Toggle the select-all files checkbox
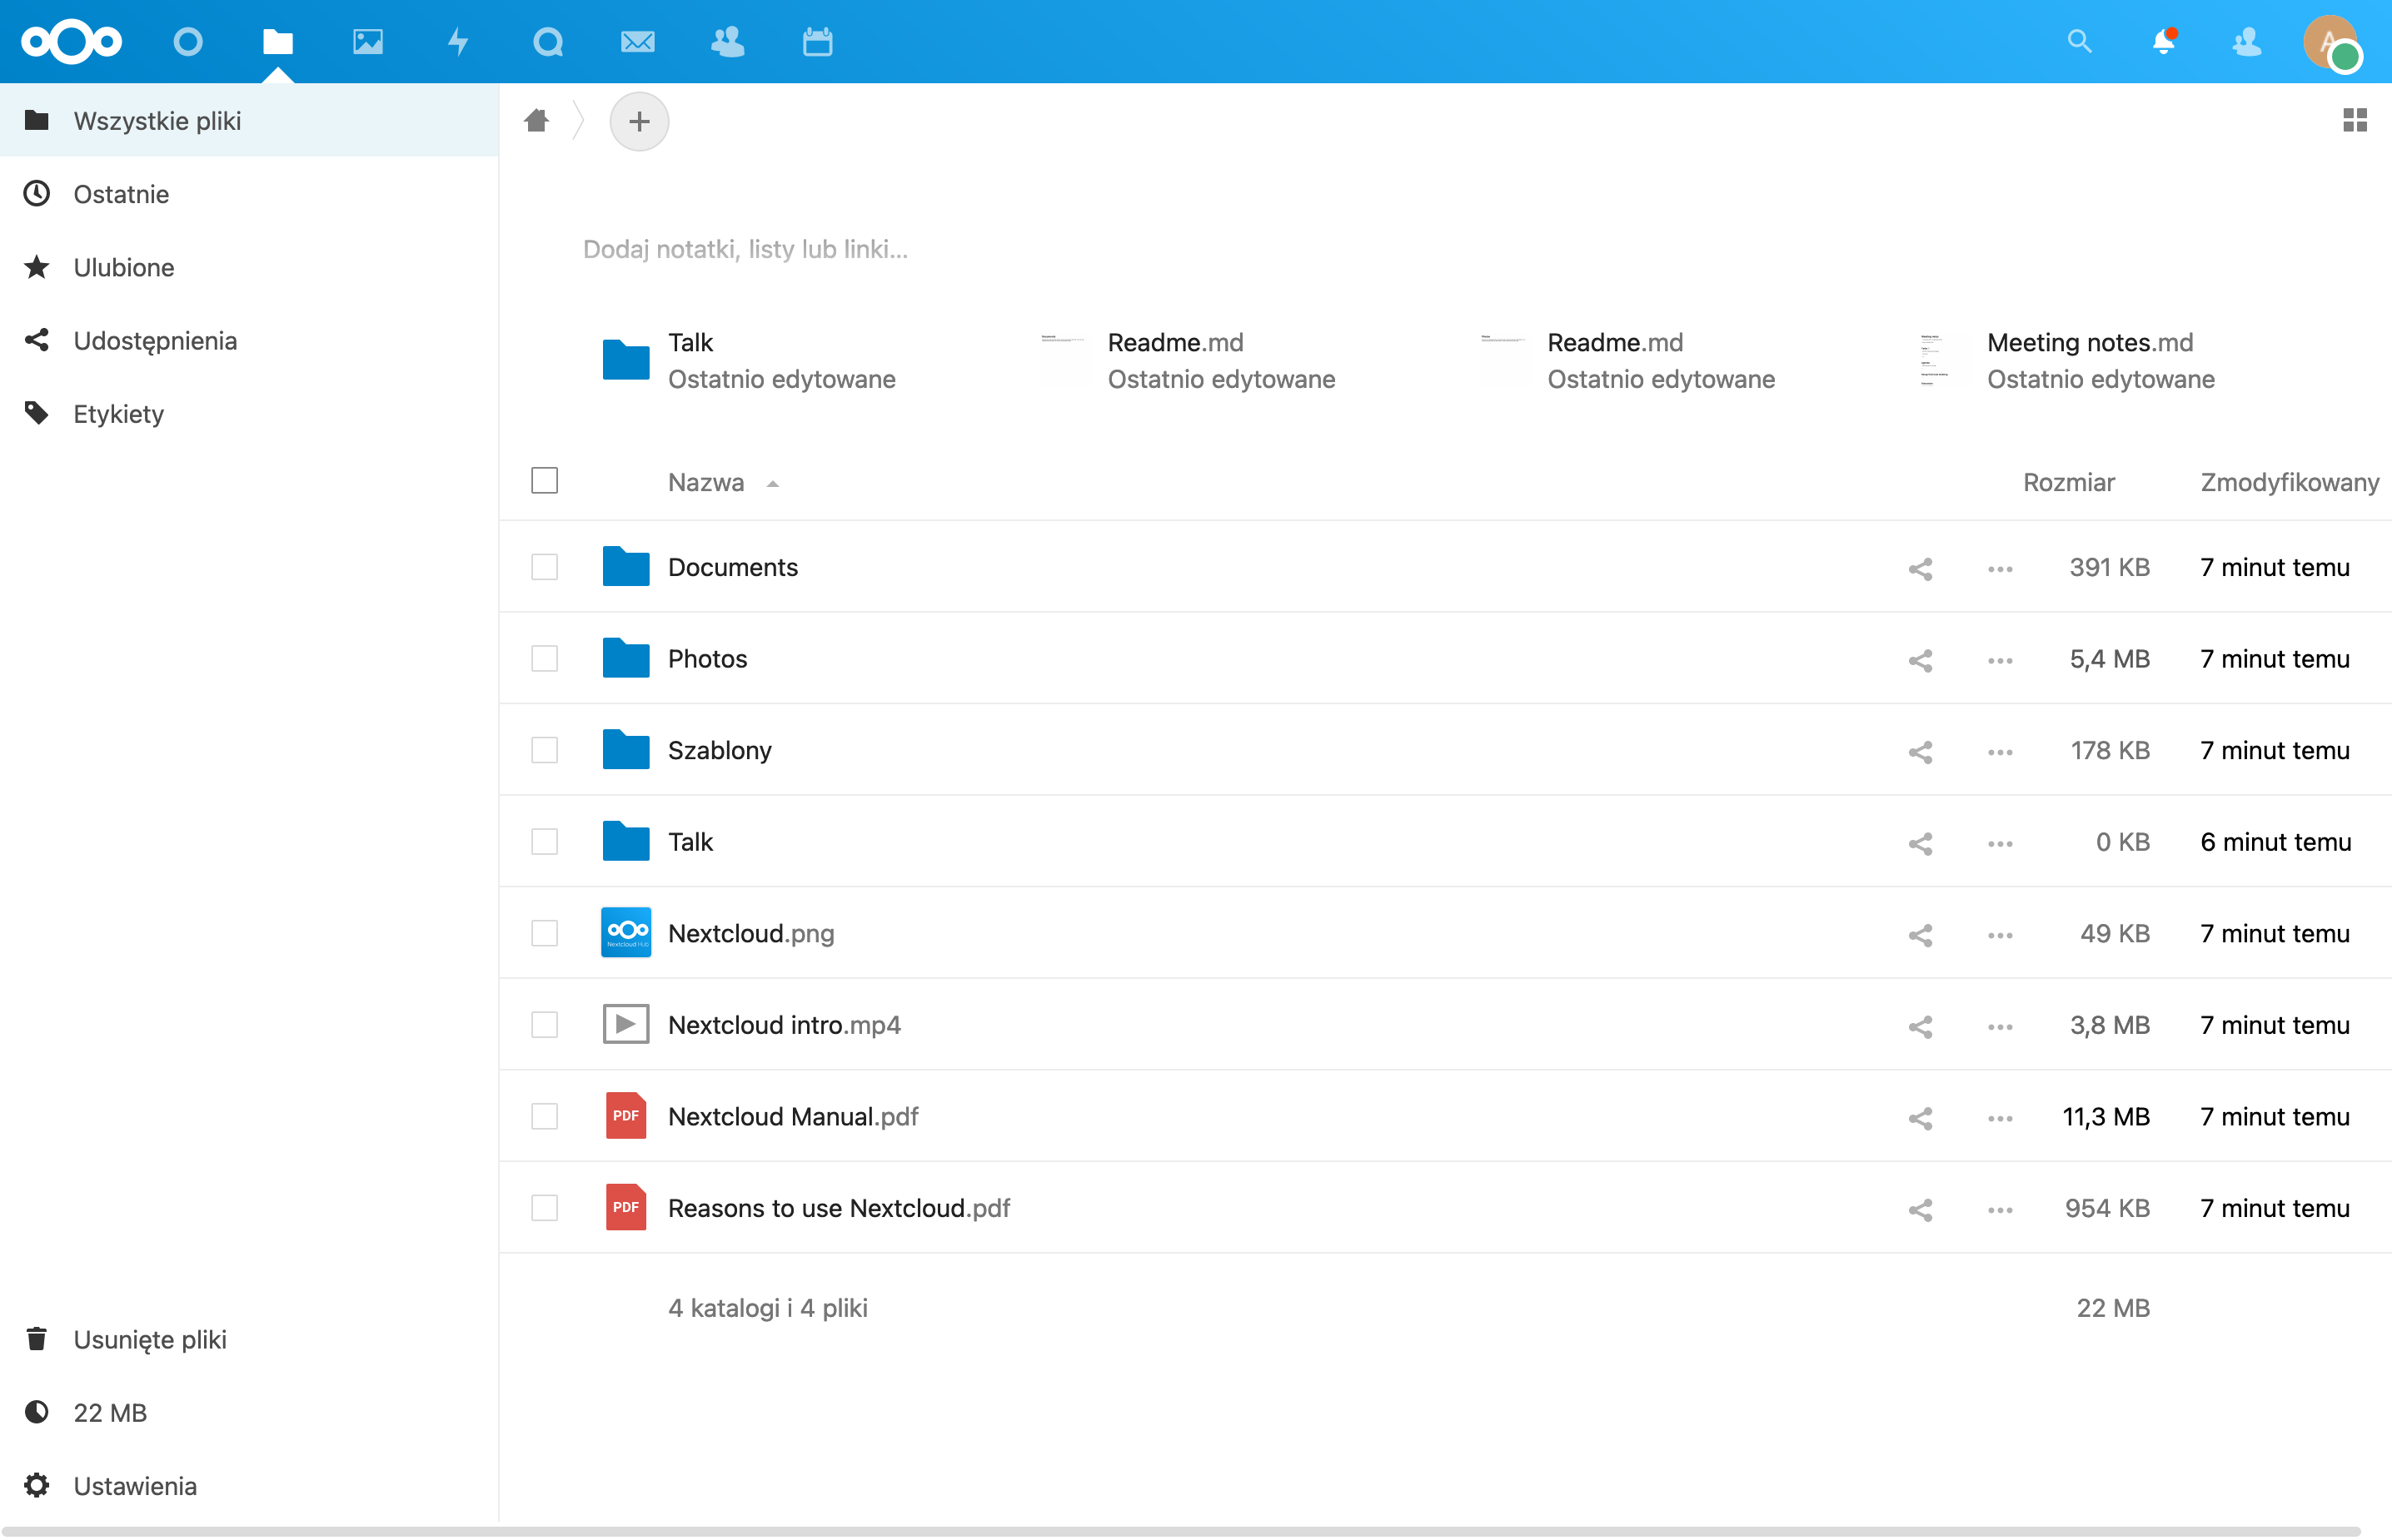 pyautogui.click(x=544, y=481)
